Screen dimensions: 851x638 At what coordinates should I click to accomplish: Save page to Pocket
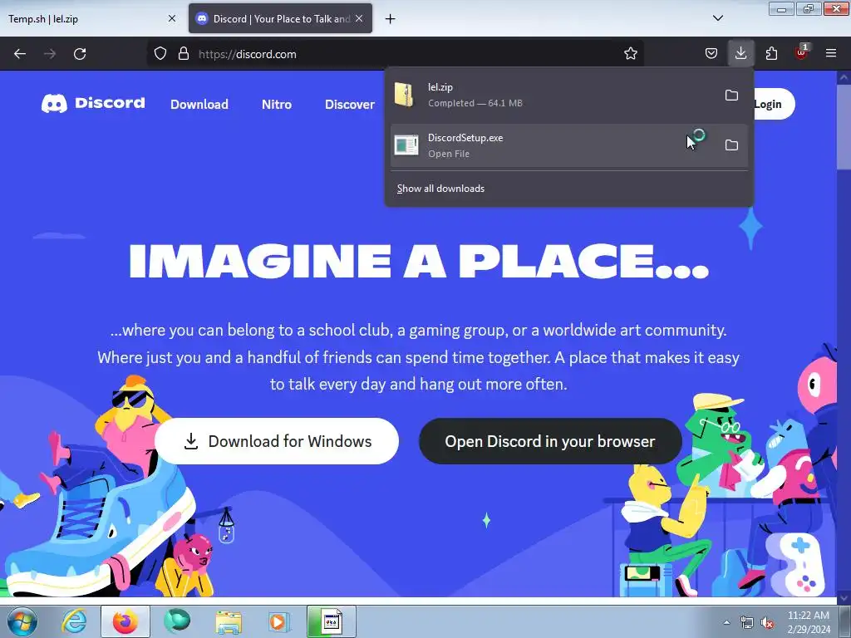(711, 54)
